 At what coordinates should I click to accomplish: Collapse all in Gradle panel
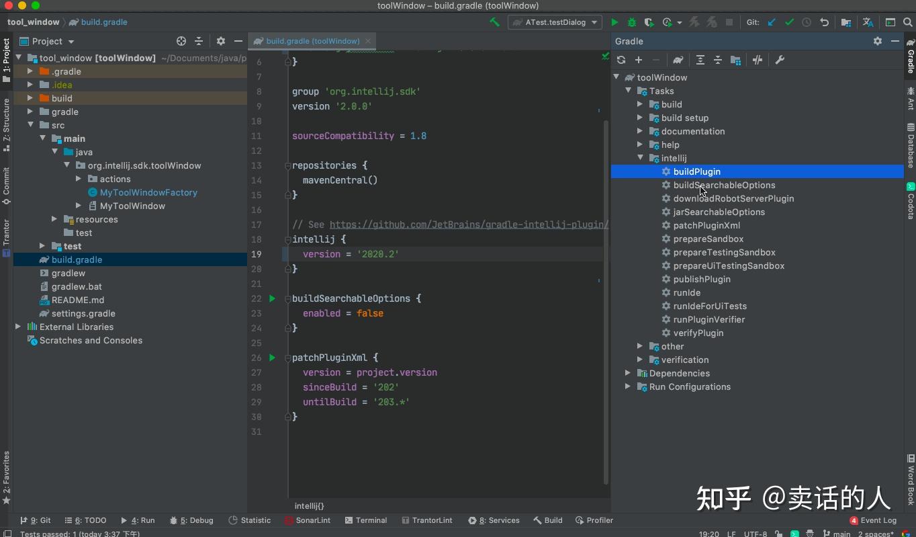[x=718, y=60]
